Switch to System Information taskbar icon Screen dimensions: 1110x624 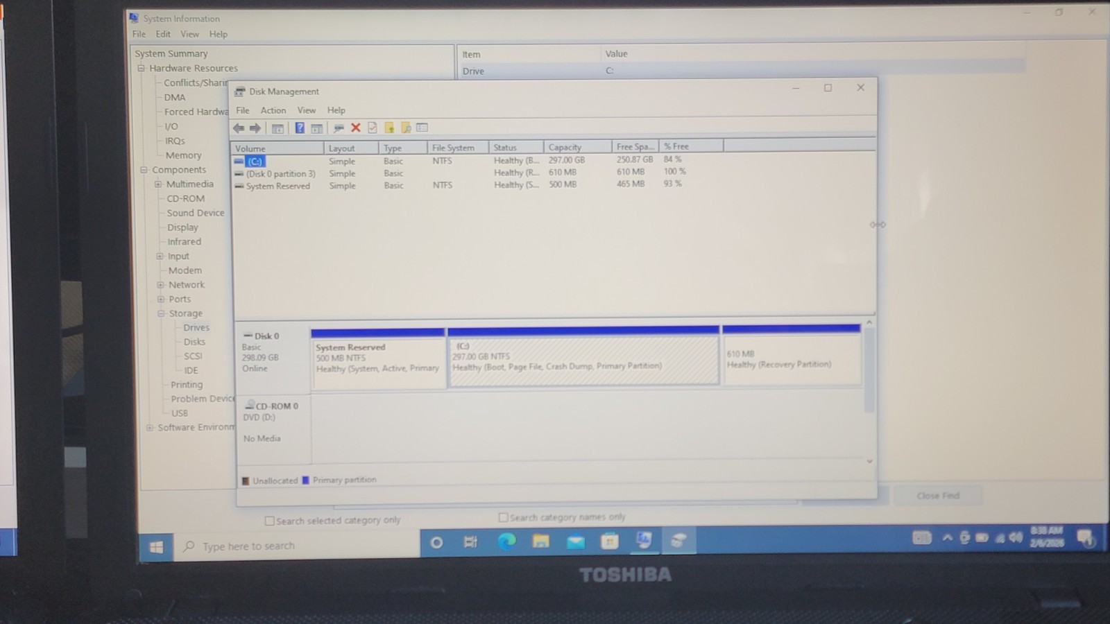point(644,541)
